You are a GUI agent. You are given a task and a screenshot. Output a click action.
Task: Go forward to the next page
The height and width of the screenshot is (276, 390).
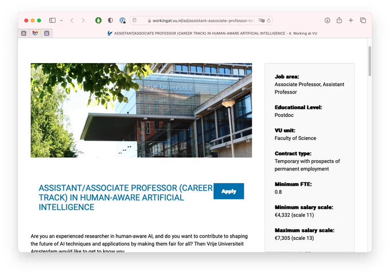pyautogui.click(x=83, y=21)
